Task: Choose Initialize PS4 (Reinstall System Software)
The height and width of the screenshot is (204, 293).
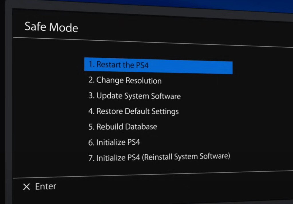Action: click(x=159, y=157)
